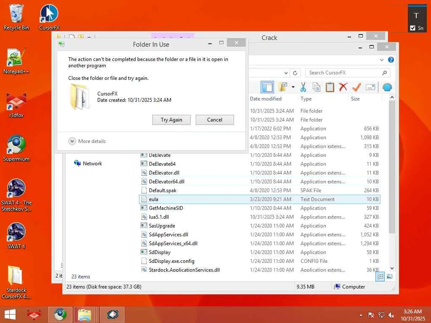The image size is (431, 323).
Task: Refresh the CursorFX folder view
Action: coord(295,73)
